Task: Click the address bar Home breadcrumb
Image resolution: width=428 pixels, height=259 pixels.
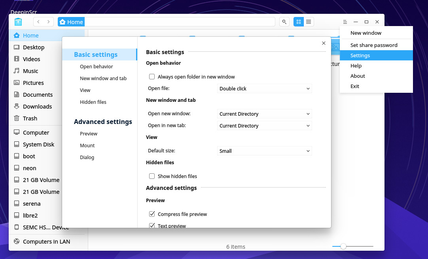Action: pyautogui.click(x=71, y=22)
